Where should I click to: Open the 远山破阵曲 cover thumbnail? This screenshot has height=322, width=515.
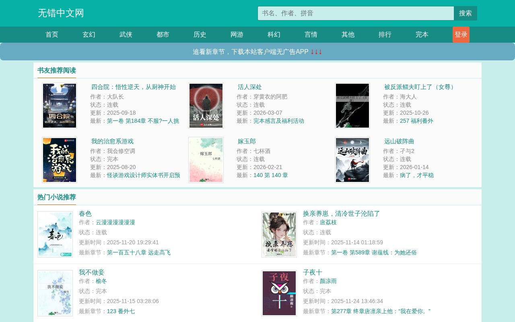tap(352, 160)
